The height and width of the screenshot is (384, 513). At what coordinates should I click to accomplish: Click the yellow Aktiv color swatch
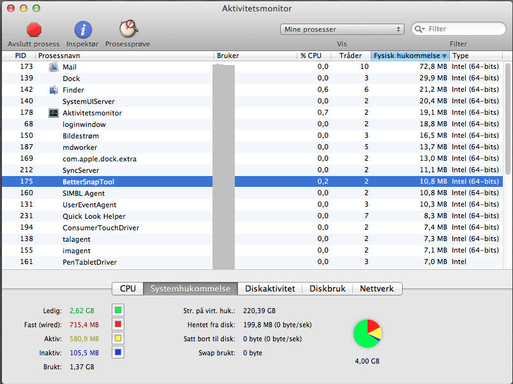[118, 338]
